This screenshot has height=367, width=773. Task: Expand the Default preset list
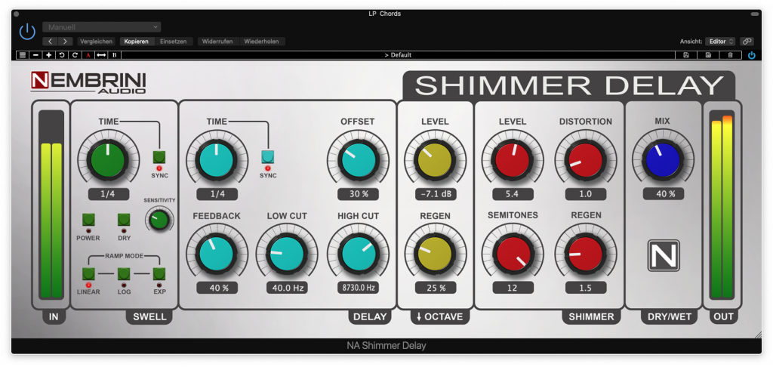397,55
